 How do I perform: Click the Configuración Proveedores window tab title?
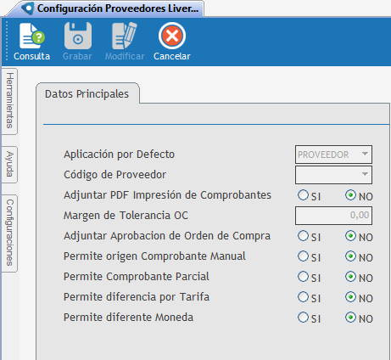click(118, 8)
